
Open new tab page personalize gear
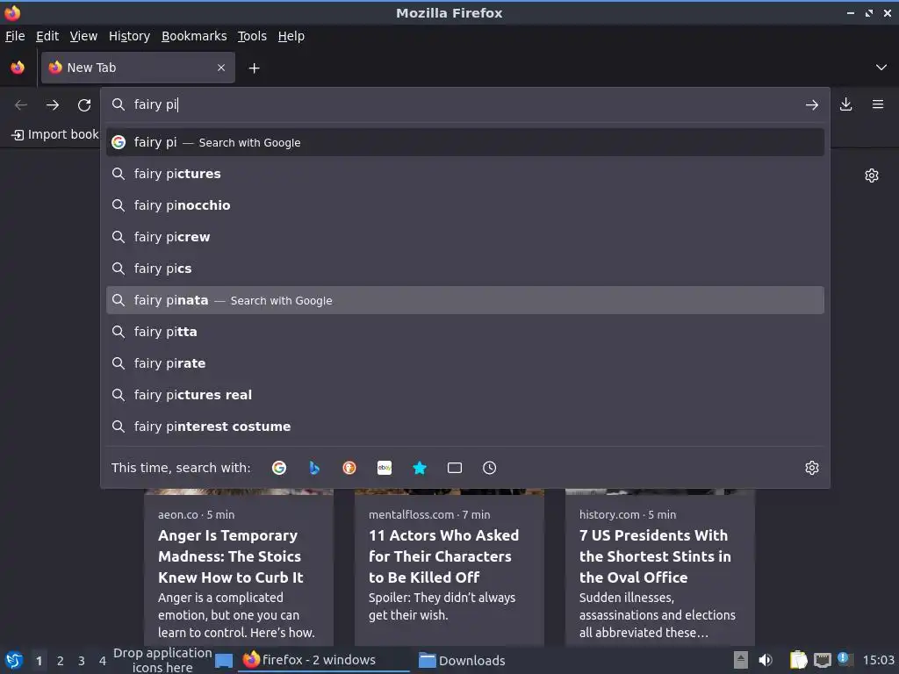click(872, 176)
